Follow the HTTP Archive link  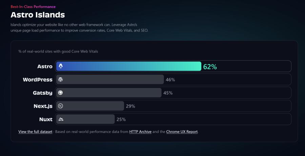pyautogui.click(x=140, y=132)
